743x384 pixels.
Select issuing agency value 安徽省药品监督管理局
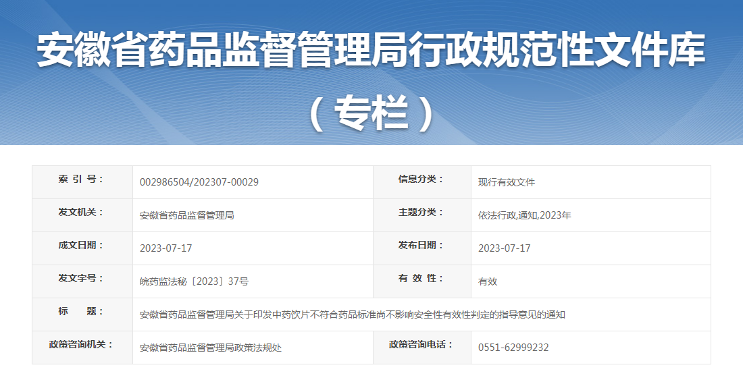186,215
